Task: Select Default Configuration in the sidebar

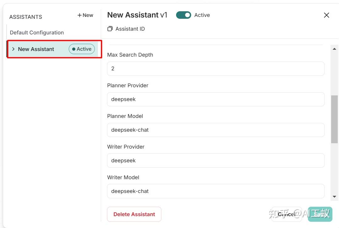Action: pos(37,33)
